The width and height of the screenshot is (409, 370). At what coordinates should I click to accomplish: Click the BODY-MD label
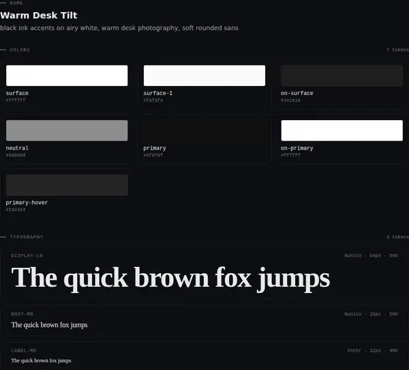coord(22,314)
